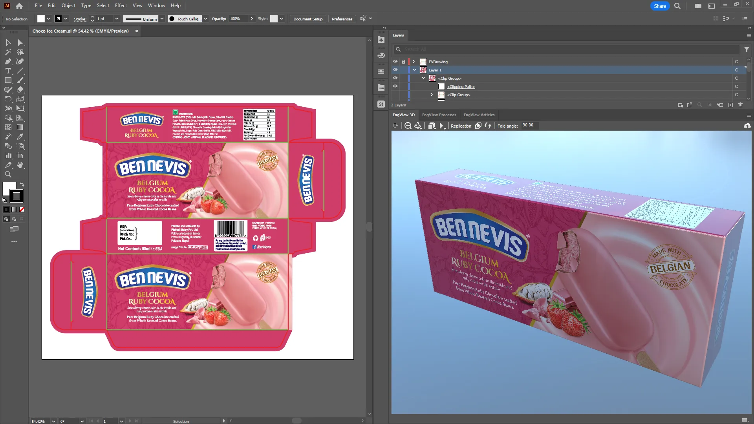Set paint mode to None

point(22,210)
